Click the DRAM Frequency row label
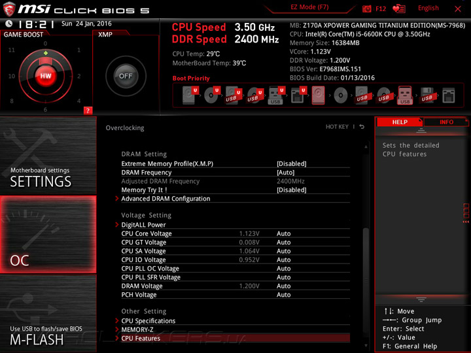This screenshot has width=471, height=353. pyautogui.click(x=147, y=173)
